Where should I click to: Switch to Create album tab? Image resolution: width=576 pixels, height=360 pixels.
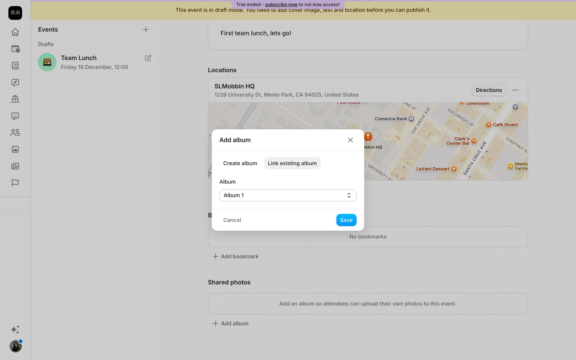click(x=240, y=163)
